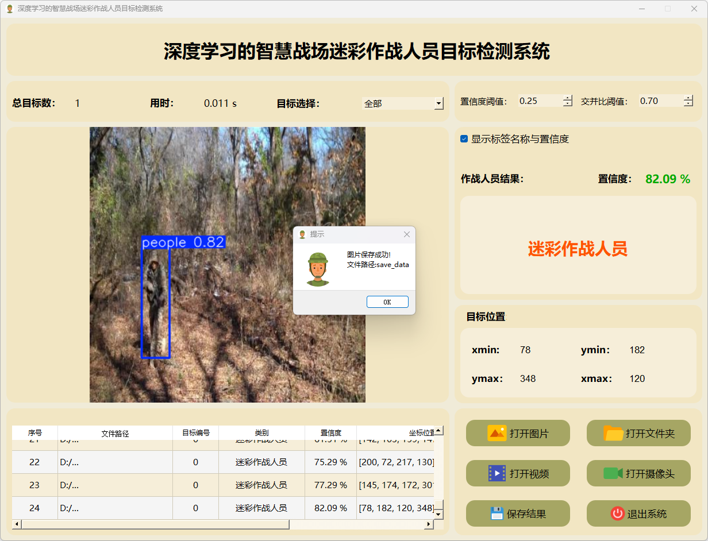This screenshot has width=708, height=541.
Task: Click the soldier avatar in the dialog
Action: coord(318,269)
